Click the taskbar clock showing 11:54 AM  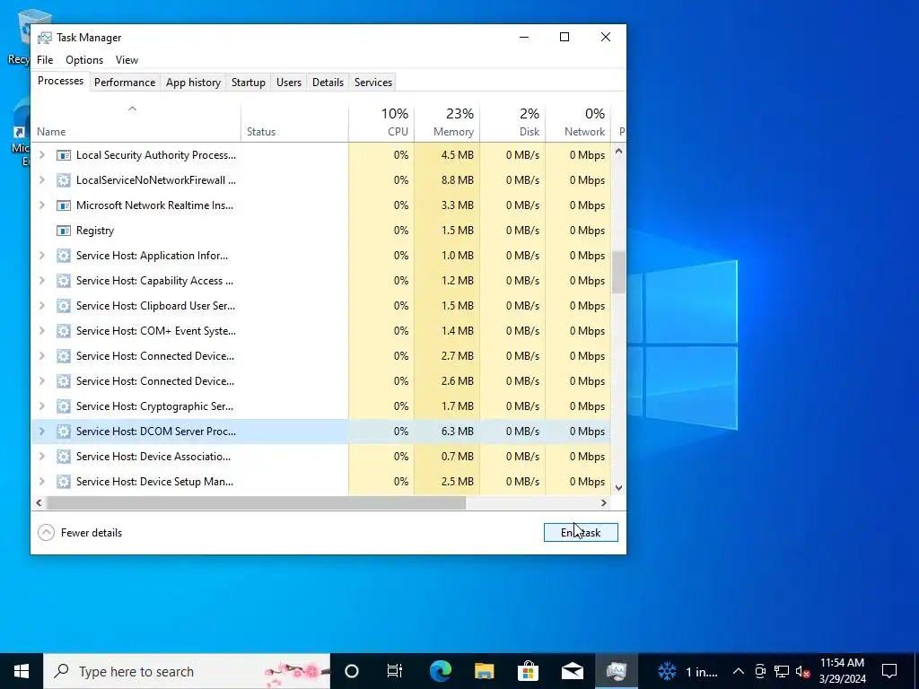[842, 671]
